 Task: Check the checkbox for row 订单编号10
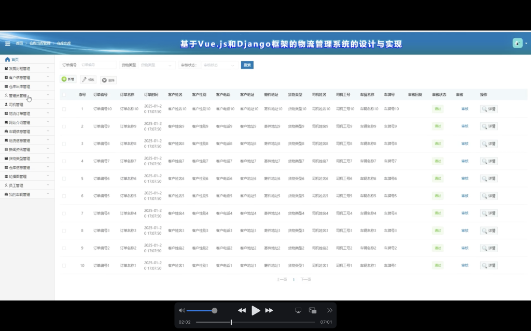point(64,109)
